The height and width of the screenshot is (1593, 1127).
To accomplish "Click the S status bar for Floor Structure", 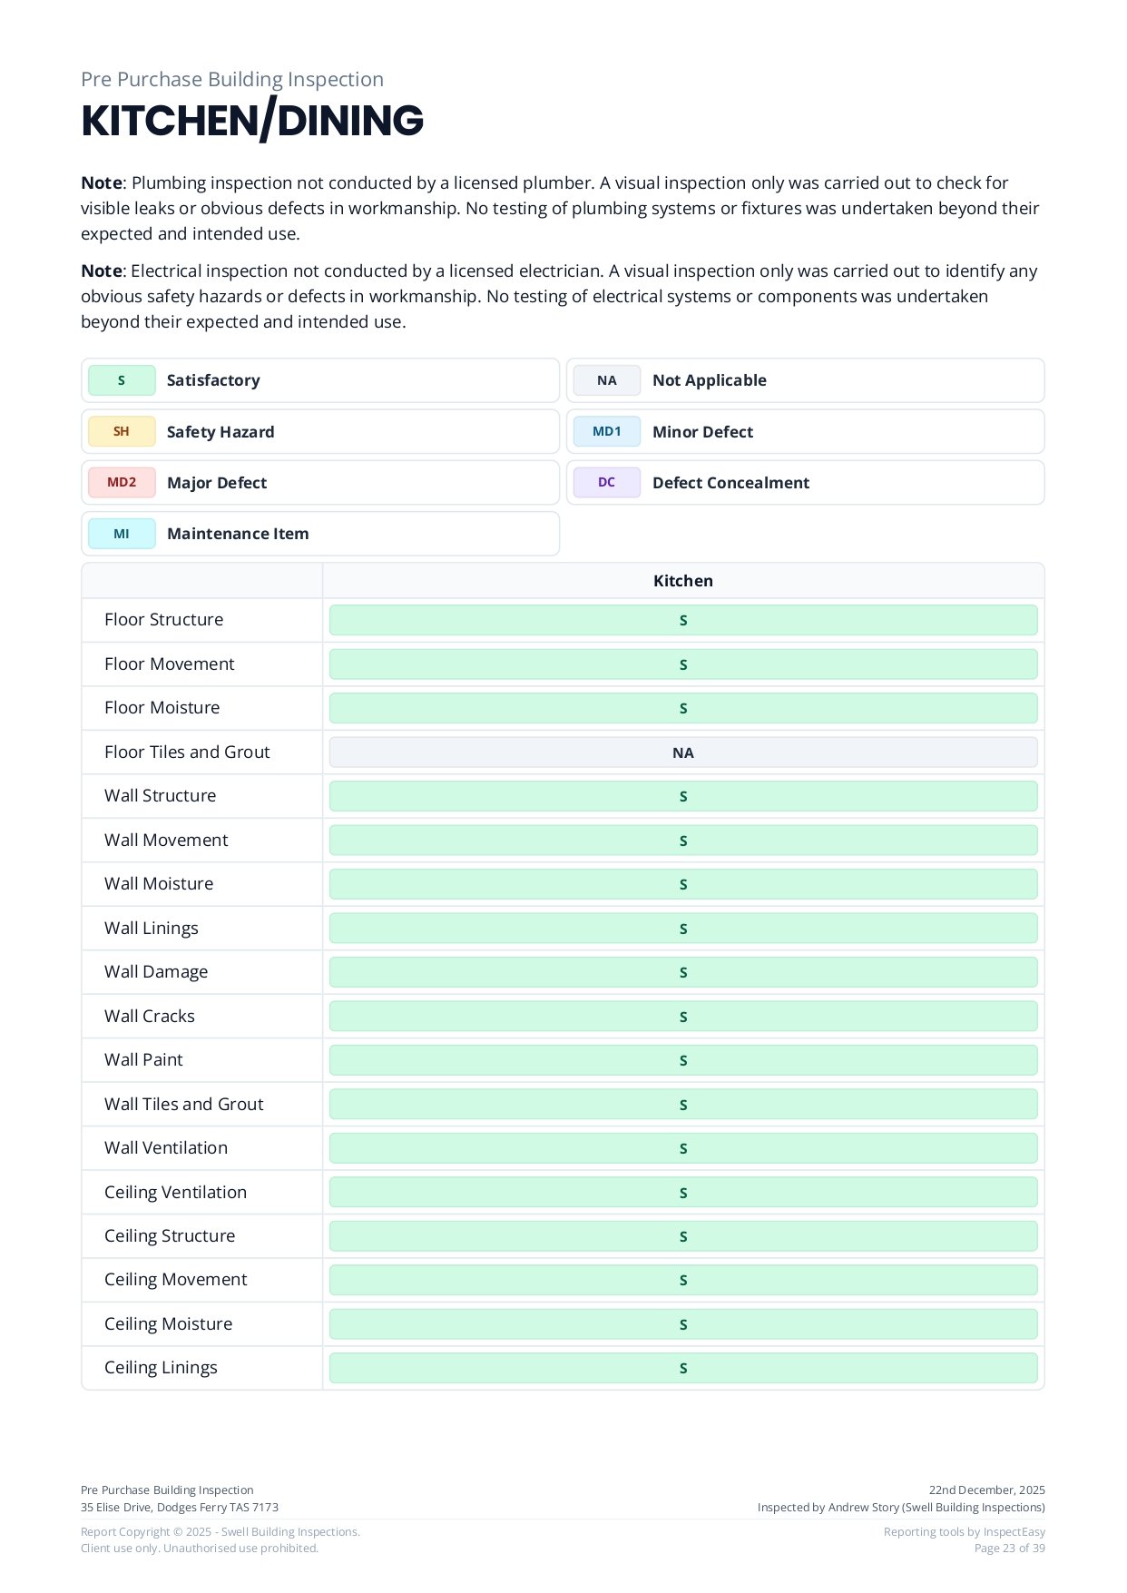I will [682, 620].
